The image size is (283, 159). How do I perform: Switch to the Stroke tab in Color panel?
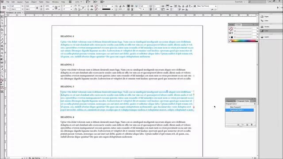pos(232,25)
